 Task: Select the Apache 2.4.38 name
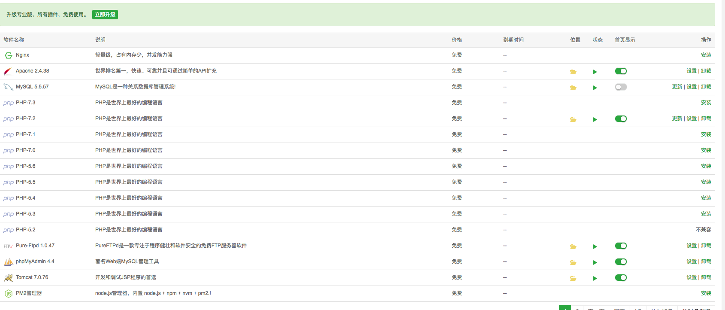coord(33,71)
